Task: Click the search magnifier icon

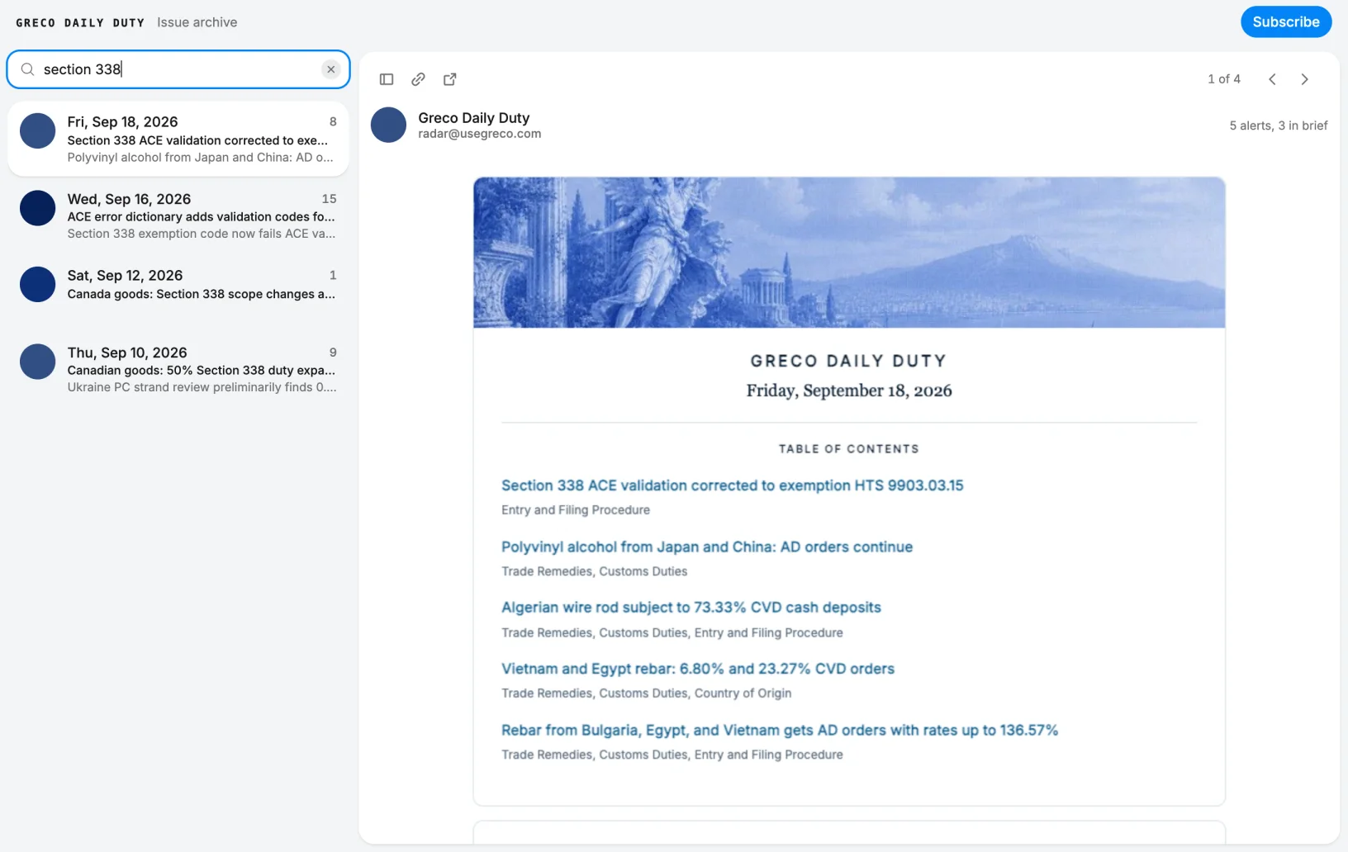Action: tap(27, 69)
